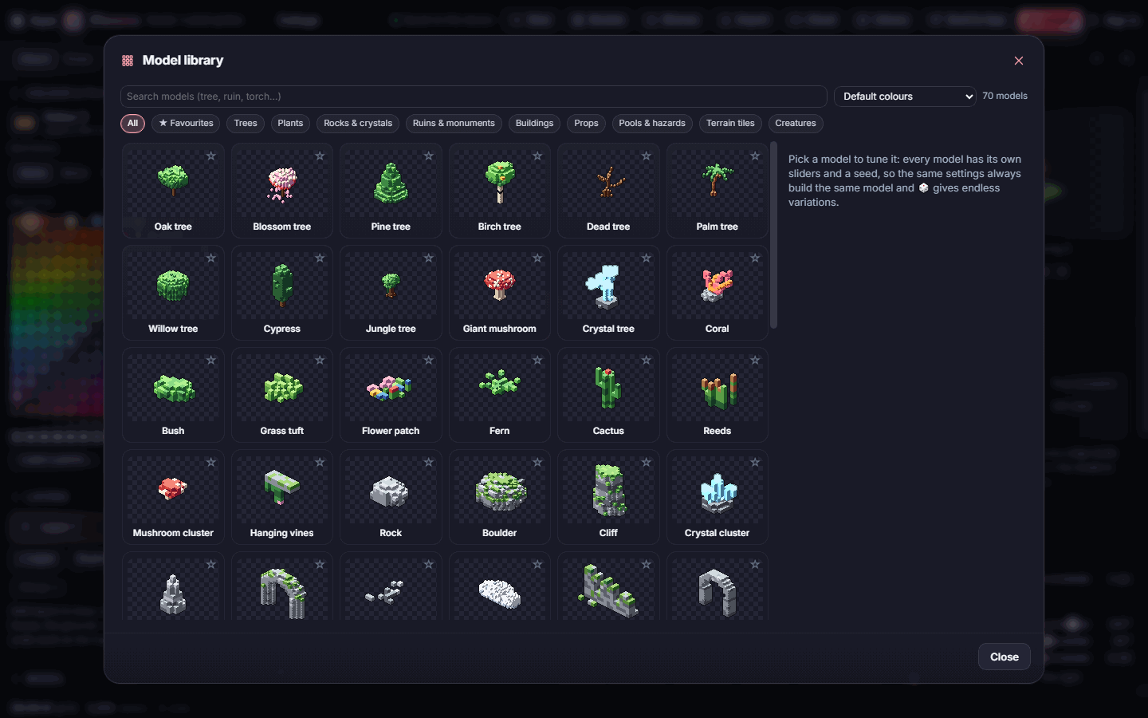Image resolution: width=1148 pixels, height=718 pixels.
Task: Select the Crystal cluster model
Action: coord(717,497)
